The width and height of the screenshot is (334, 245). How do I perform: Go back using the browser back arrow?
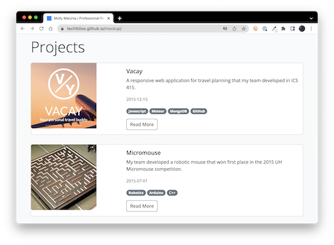pyautogui.click(x=23, y=29)
